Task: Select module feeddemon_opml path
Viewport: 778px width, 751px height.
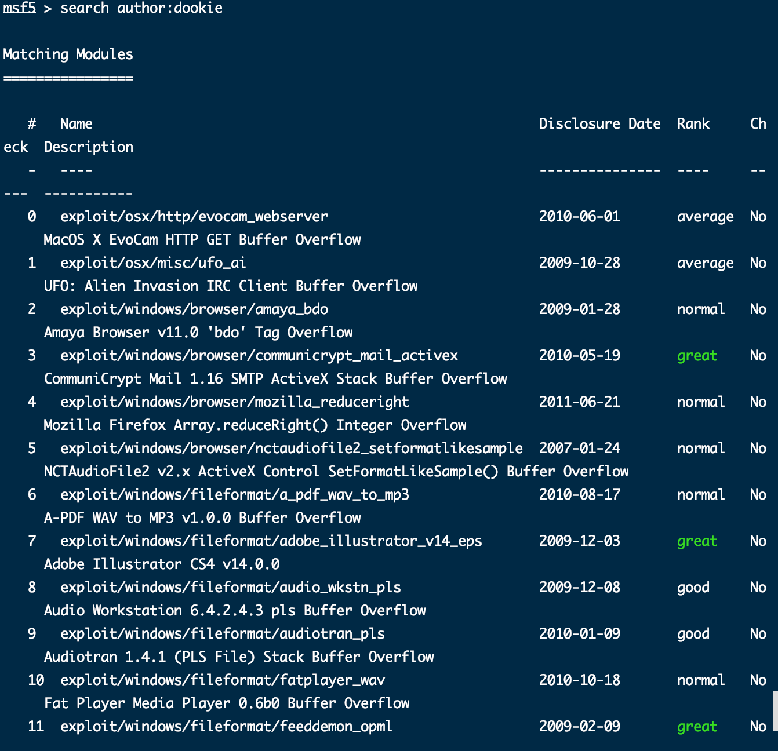Action: coord(227,727)
